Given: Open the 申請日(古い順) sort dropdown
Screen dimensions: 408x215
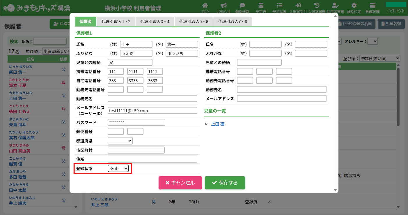Looking at the screenshot, I should click(380, 59).
